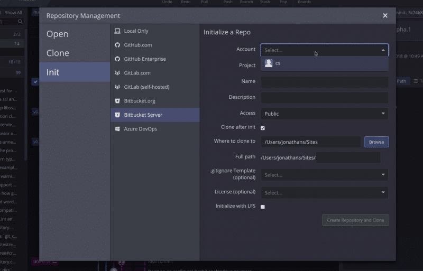
Task: Close the Repository Management dialog
Action: pos(385,16)
